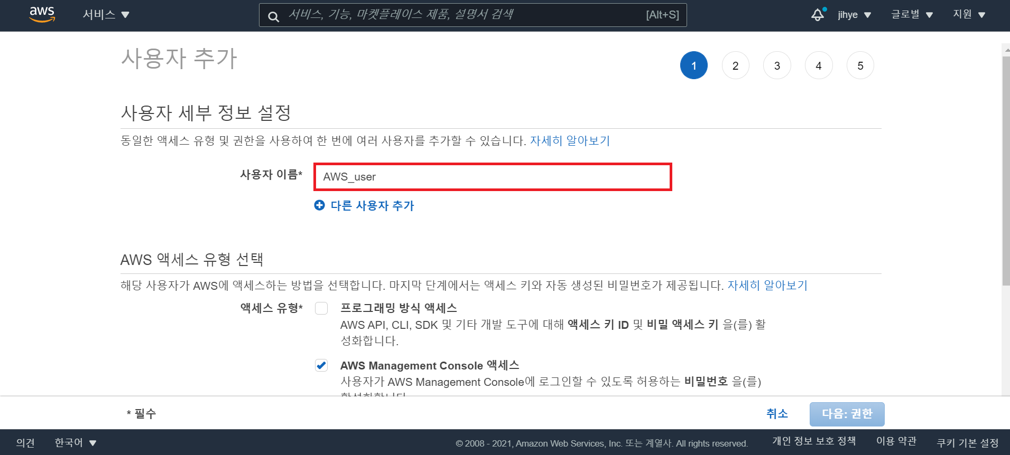Click 다른 사용자 추가 link
The width and height of the screenshot is (1010, 455).
click(x=373, y=205)
